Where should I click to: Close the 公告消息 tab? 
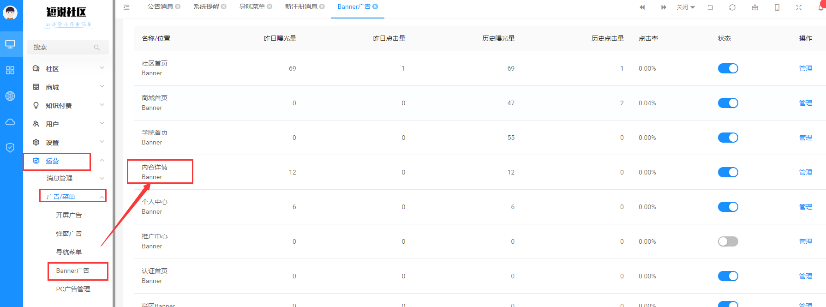[178, 6]
